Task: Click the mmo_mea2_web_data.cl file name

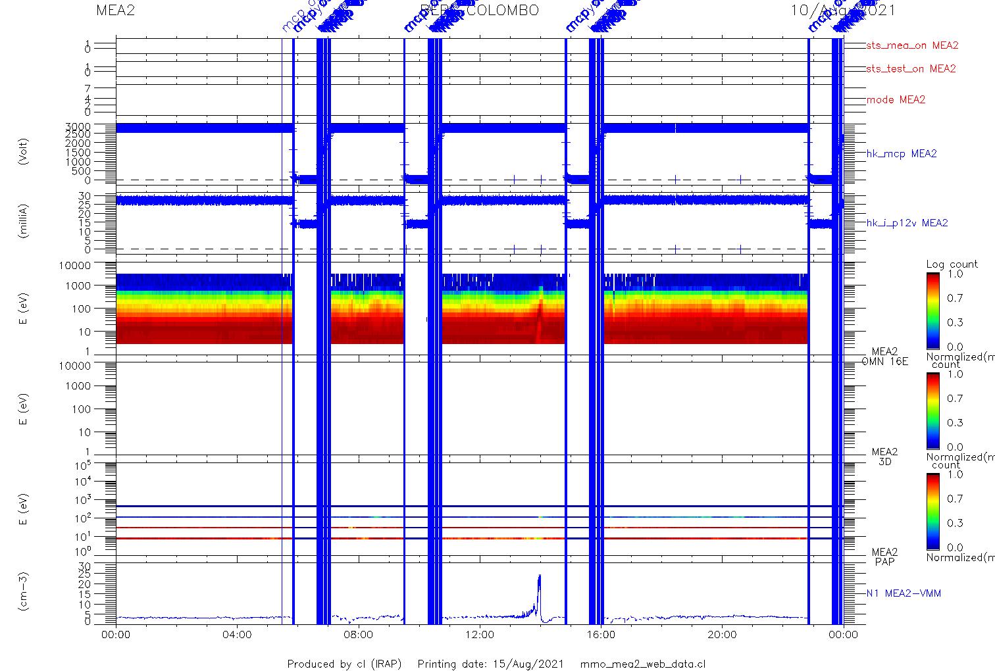Action: click(x=644, y=664)
